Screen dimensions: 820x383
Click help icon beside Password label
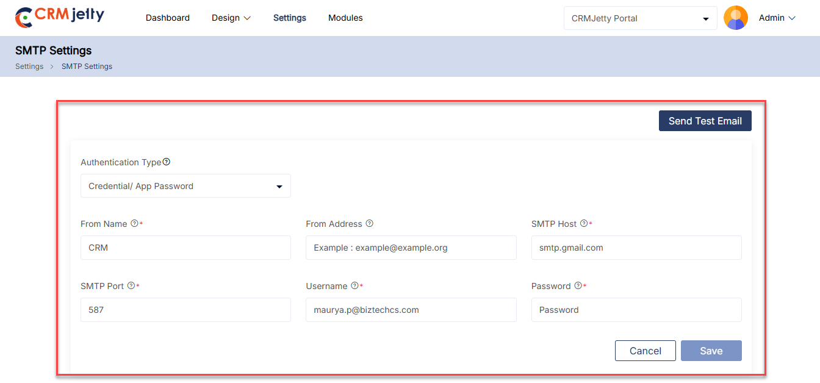(x=578, y=286)
